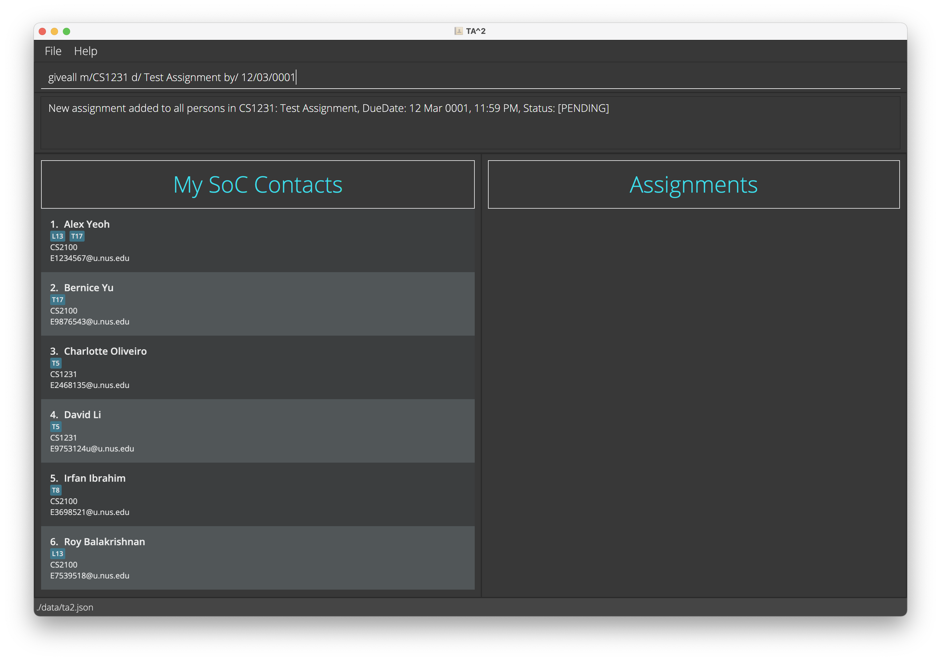Image resolution: width=941 pixels, height=661 pixels.
Task: Click T17 tag on Alex Yeoh
Action: pyautogui.click(x=77, y=236)
